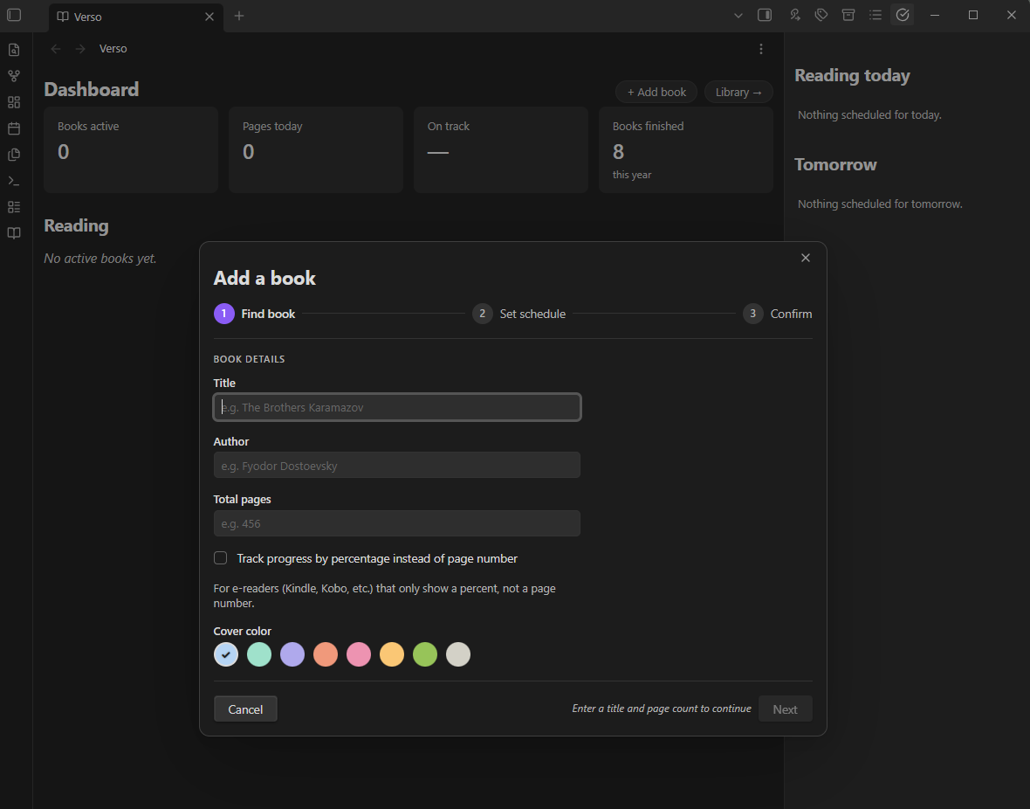Enable track progress by percentage checkbox
1030x809 pixels.
[221, 558]
